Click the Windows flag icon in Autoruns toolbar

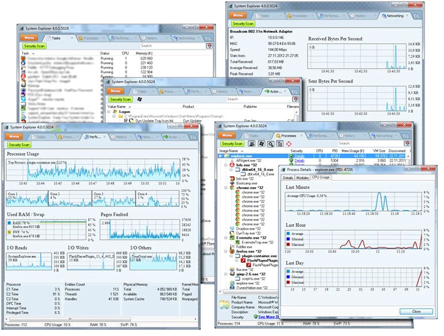[139, 99]
